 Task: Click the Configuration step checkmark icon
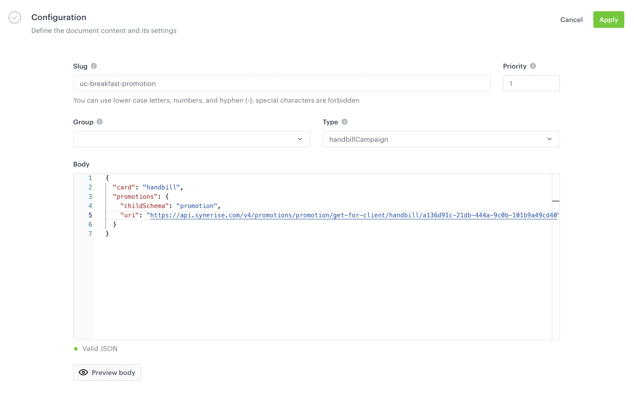[15, 17]
